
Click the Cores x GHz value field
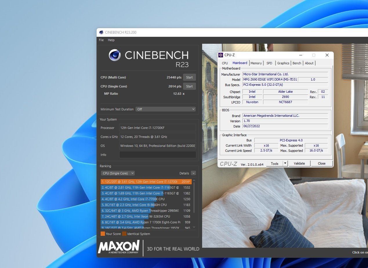coord(157,137)
